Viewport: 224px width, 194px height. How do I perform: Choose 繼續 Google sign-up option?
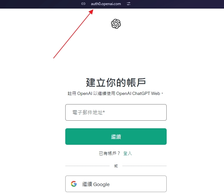pyautogui.click(x=116, y=184)
